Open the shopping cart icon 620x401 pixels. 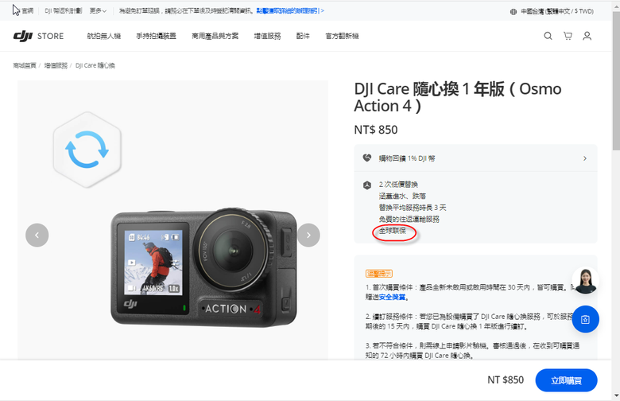coord(568,36)
